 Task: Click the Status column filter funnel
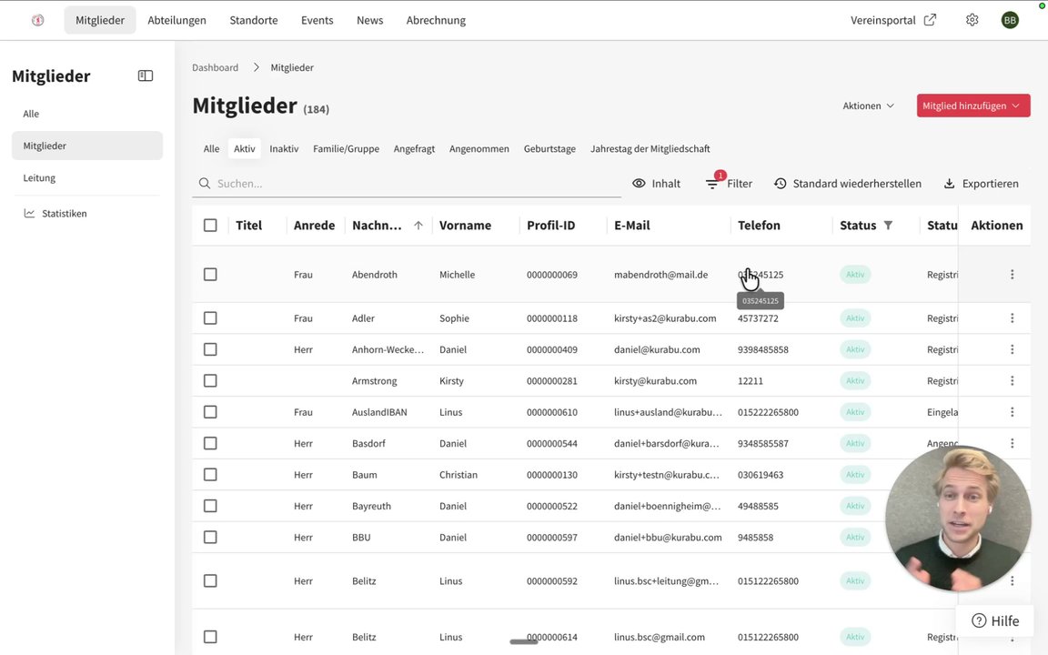tap(888, 226)
